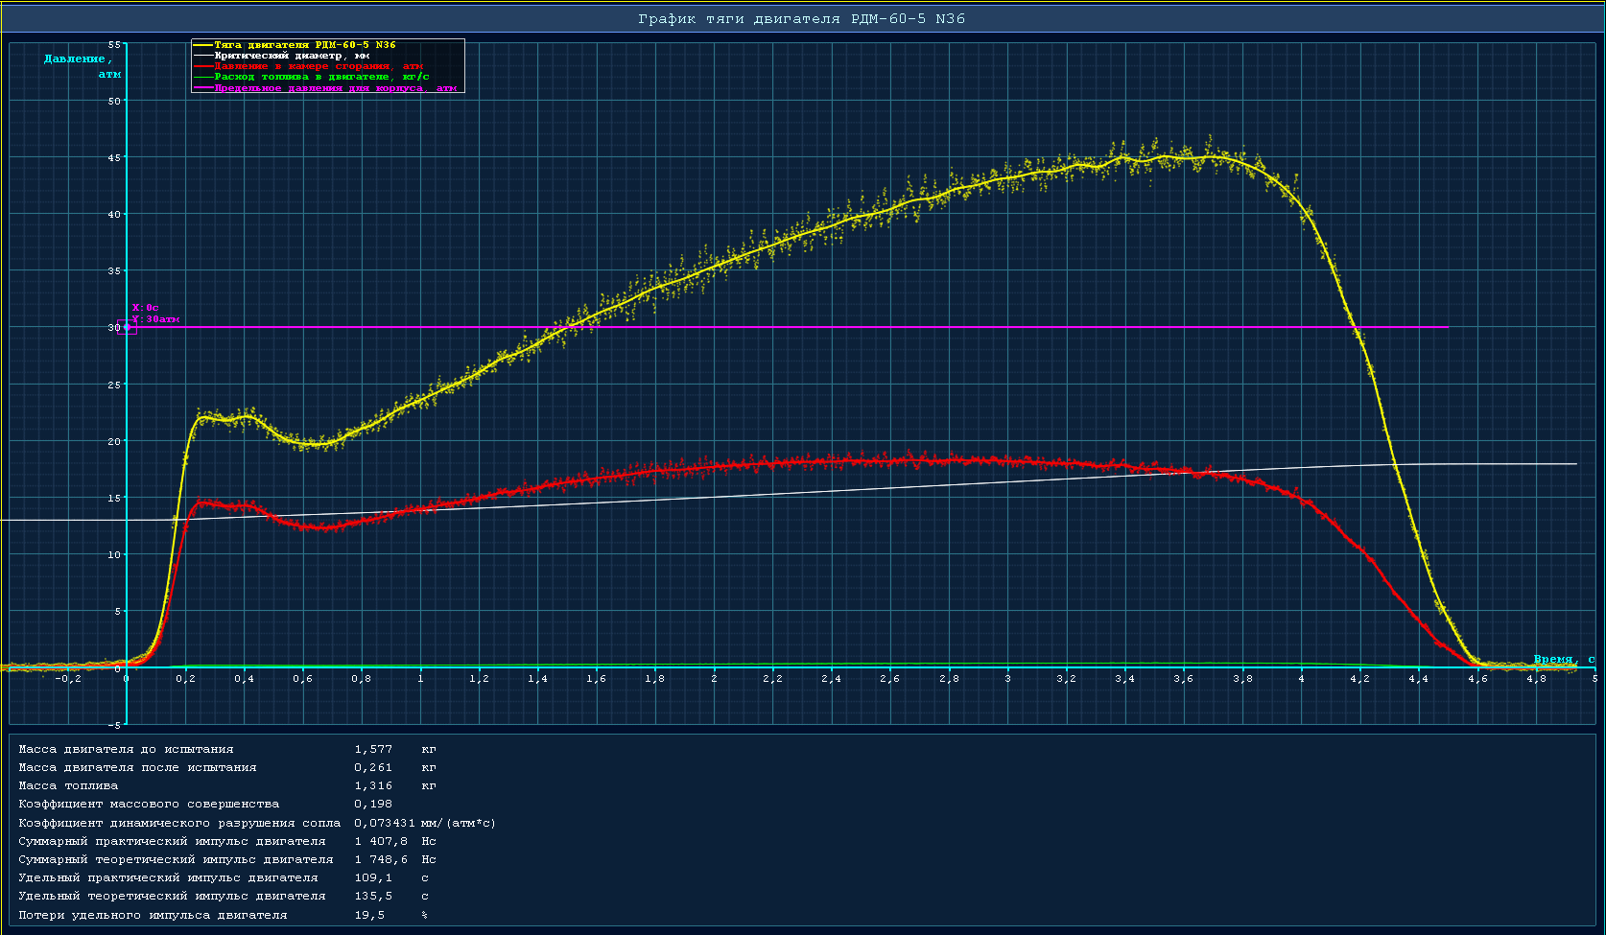Click the value '19,5' %
1606x935 pixels.
pos(369,915)
